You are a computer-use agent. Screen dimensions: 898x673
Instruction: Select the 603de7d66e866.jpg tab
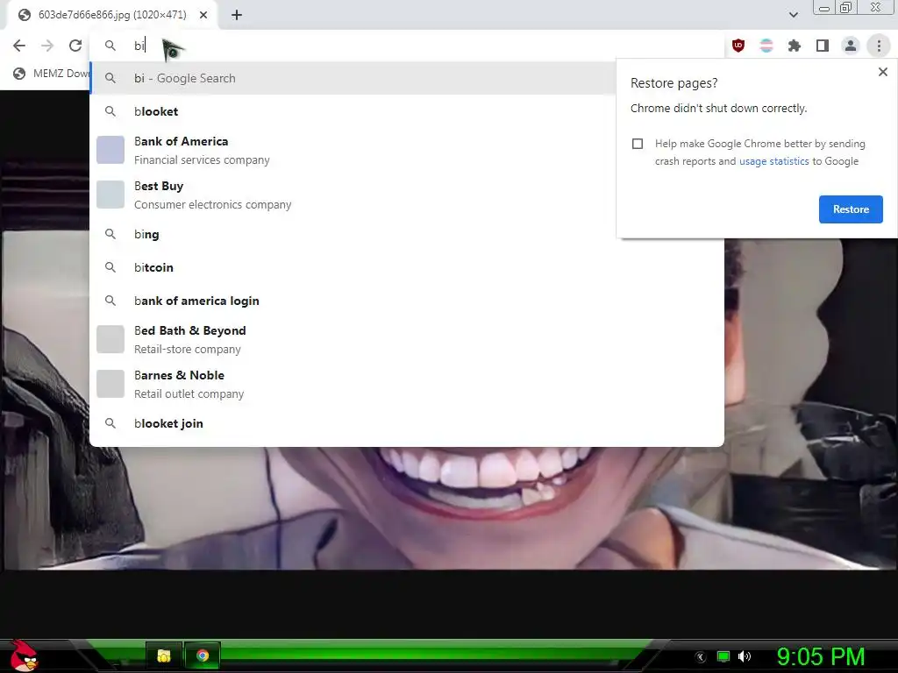coord(111,16)
